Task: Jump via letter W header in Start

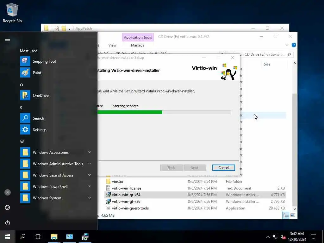Action: [x=22, y=142]
